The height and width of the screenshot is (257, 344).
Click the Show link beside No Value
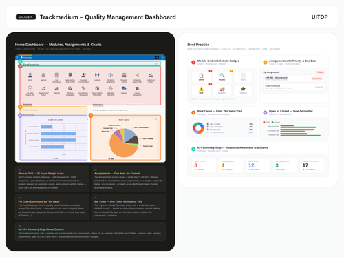251,132
